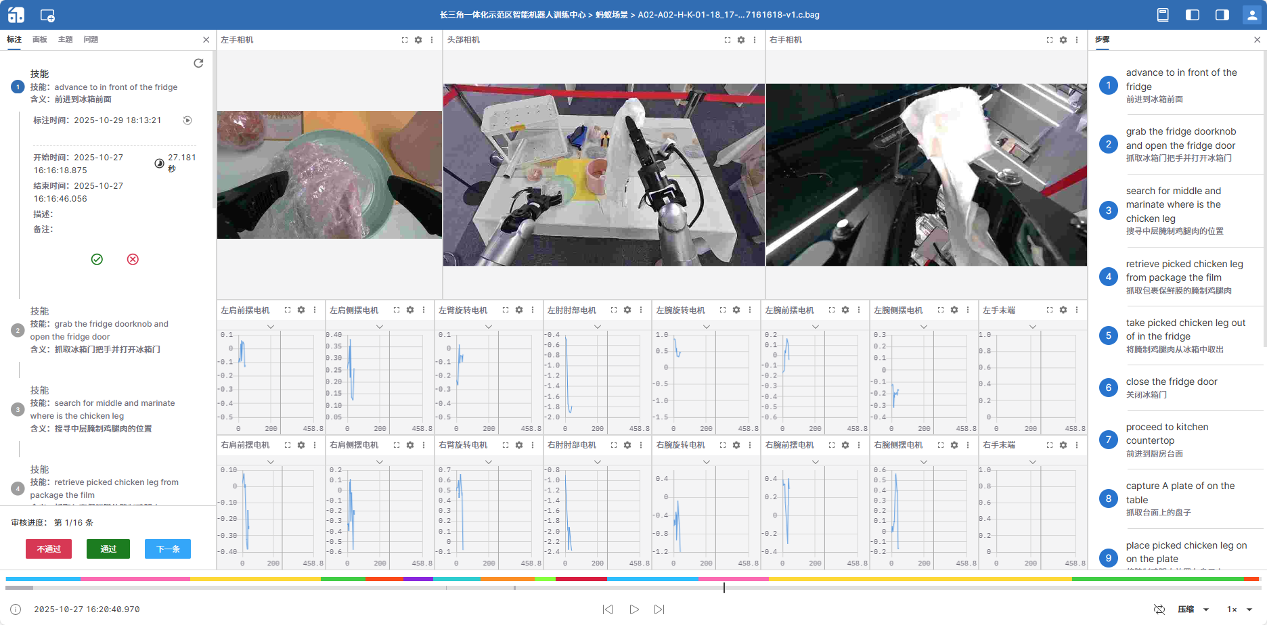The width and height of the screenshot is (1267, 625).
Task: Switch to the 问题 tab
Action: pyautogui.click(x=91, y=39)
